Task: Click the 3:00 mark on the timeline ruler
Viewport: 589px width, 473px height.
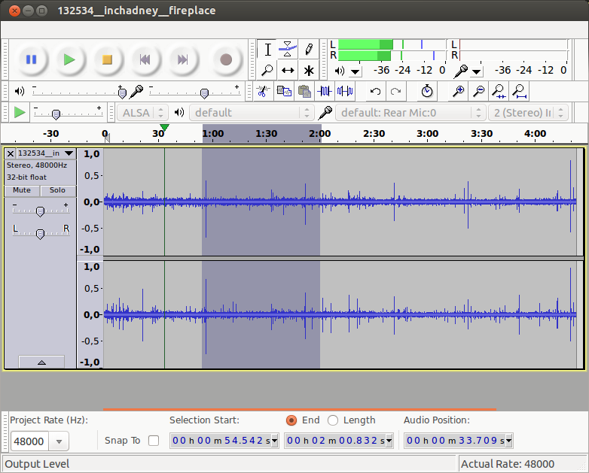Action: [x=428, y=134]
